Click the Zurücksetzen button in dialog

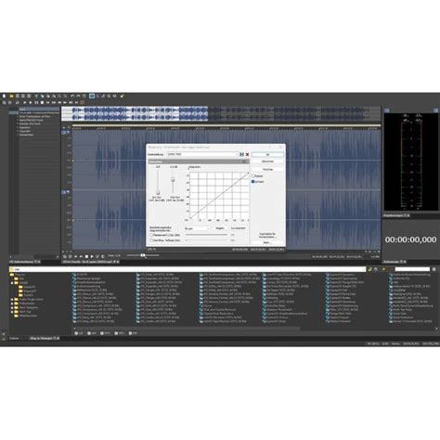238,228
